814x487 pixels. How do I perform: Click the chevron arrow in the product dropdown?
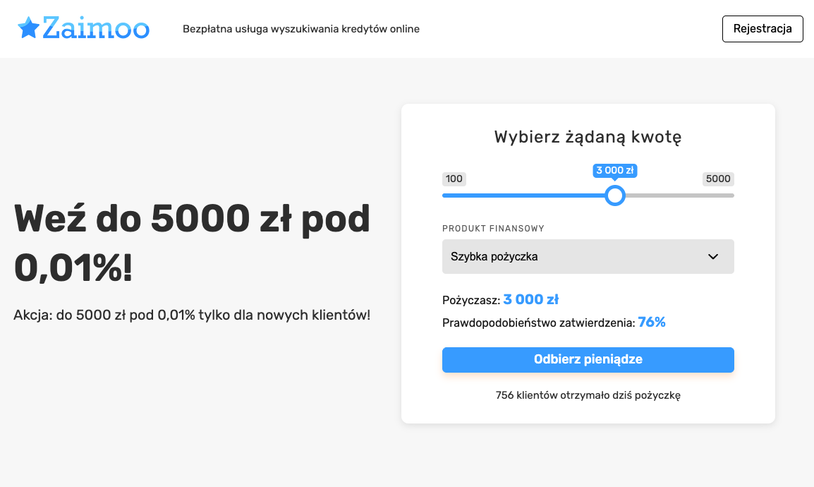click(712, 257)
